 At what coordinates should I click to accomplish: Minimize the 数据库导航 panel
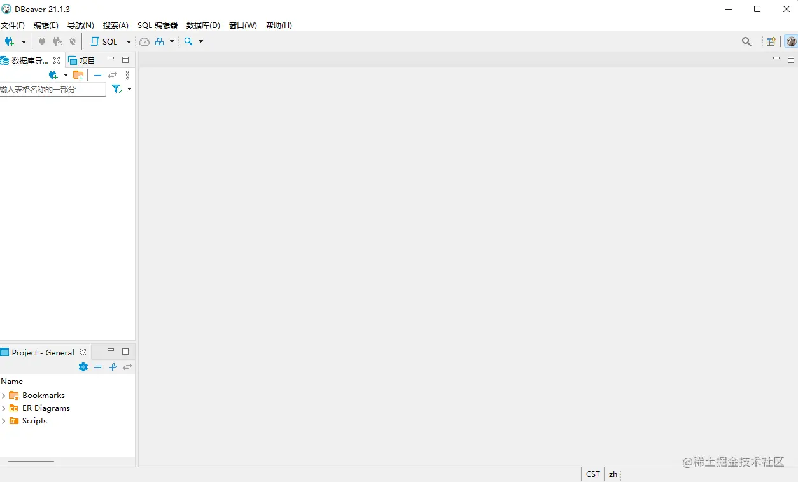[110, 57]
